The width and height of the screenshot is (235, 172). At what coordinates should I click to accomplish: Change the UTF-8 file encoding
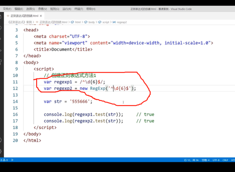coord(216,160)
